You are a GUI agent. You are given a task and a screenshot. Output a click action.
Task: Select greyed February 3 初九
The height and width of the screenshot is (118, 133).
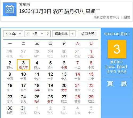64,110
